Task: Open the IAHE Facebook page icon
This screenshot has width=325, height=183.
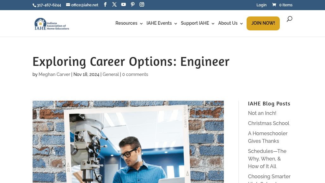Action: pos(105,5)
